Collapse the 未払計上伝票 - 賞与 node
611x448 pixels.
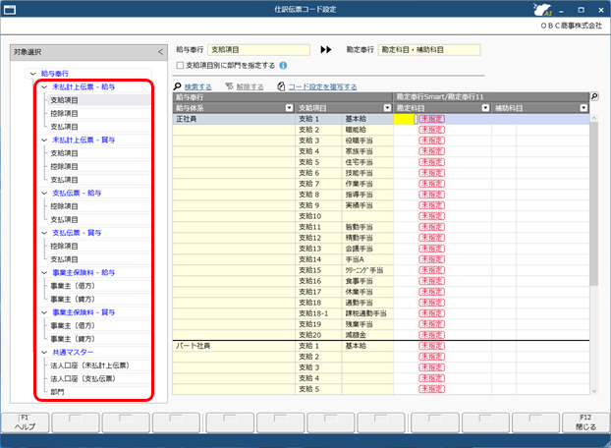(44, 140)
